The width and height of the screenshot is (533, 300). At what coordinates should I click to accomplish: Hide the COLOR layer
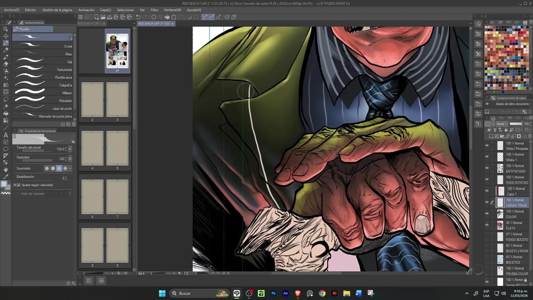[x=487, y=214]
